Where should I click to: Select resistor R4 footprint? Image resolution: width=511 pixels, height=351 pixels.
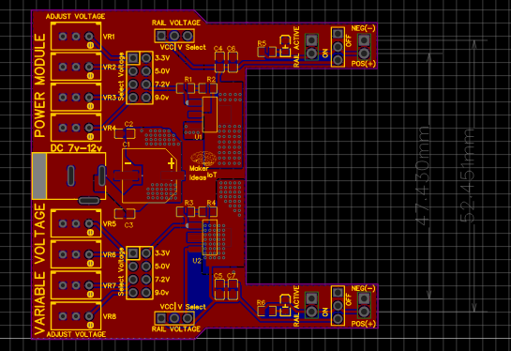(208, 212)
